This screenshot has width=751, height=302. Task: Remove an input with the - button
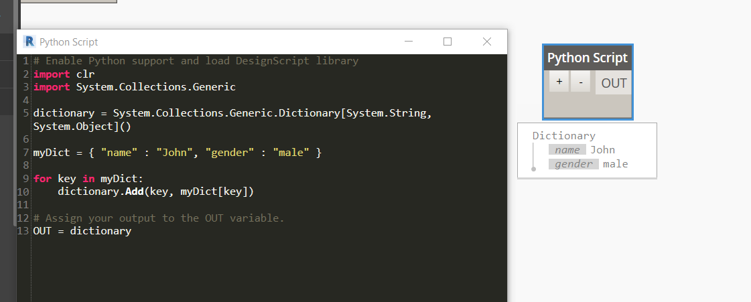click(x=580, y=82)
